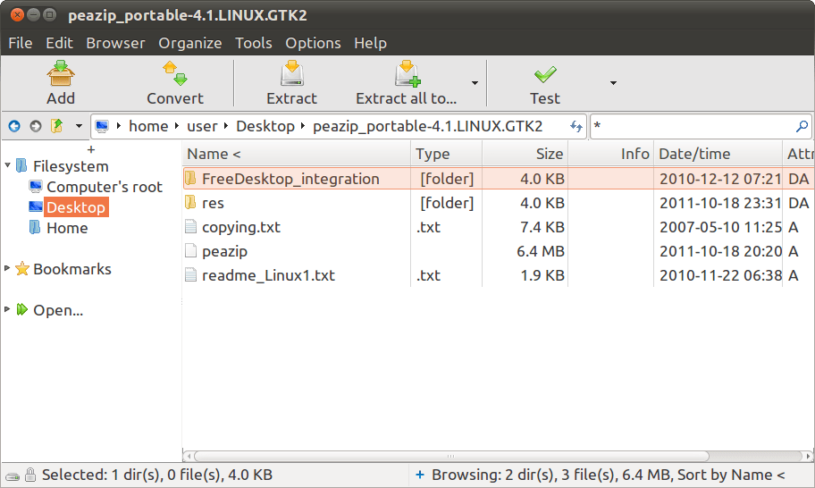
Task: Click the padlock icon in status bar
Action: point(30,475)
